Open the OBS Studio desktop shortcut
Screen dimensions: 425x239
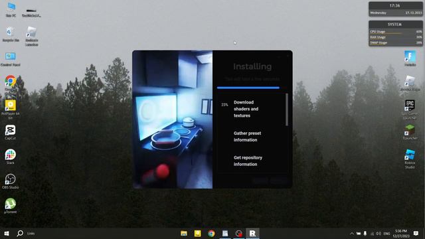(11, 181)
